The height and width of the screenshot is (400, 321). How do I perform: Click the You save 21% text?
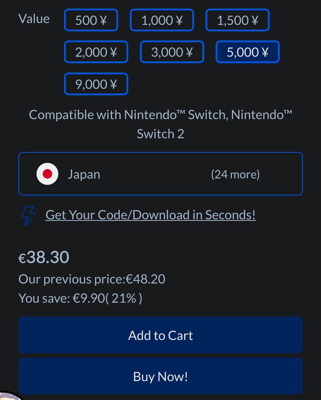80,298
